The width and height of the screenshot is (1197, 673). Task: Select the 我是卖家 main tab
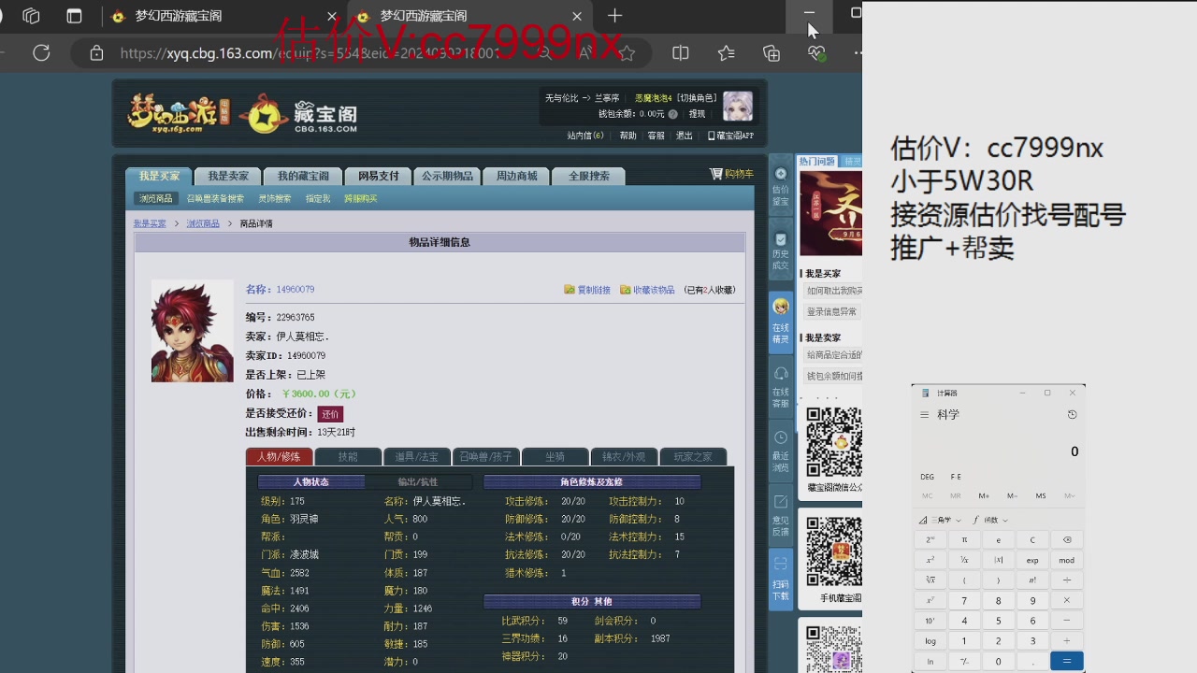point(228,176)
